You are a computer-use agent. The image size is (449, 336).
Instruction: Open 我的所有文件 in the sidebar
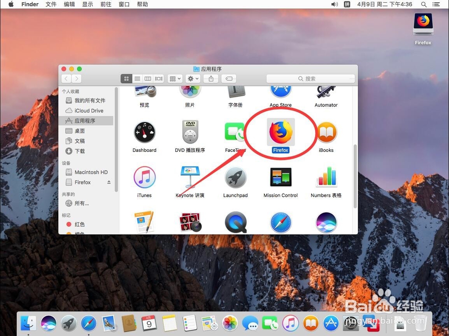86,100
